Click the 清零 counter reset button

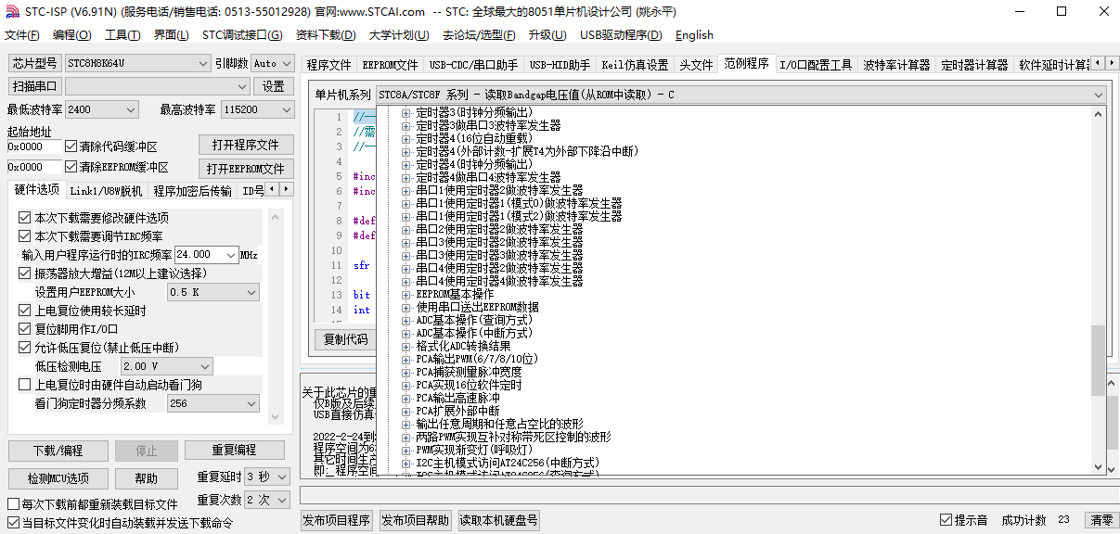(x=1101, y=520)
